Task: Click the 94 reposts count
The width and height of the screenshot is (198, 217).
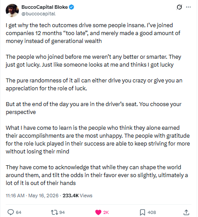Action: pos(62,212)
